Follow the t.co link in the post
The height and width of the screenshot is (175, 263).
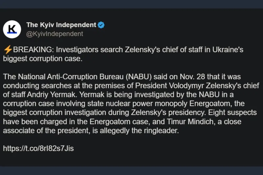38,148
